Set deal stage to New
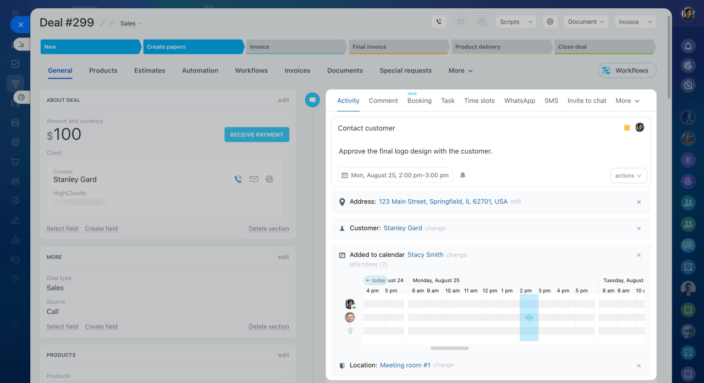The image size is (704, 383). (91, 47)
